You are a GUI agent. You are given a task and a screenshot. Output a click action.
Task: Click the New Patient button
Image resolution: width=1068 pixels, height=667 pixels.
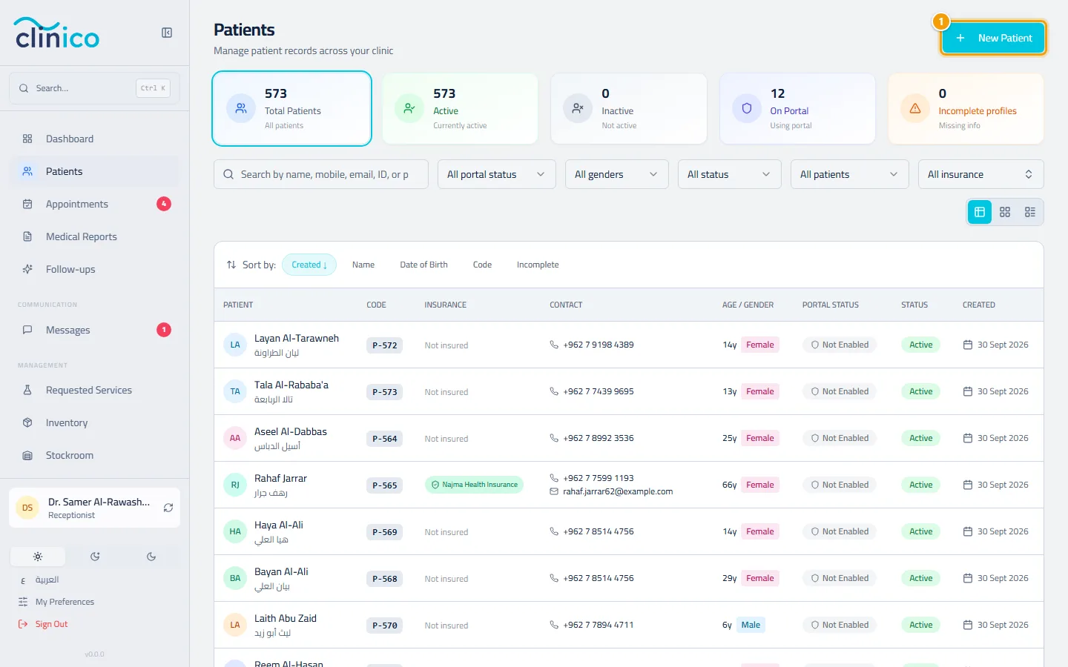994,38
